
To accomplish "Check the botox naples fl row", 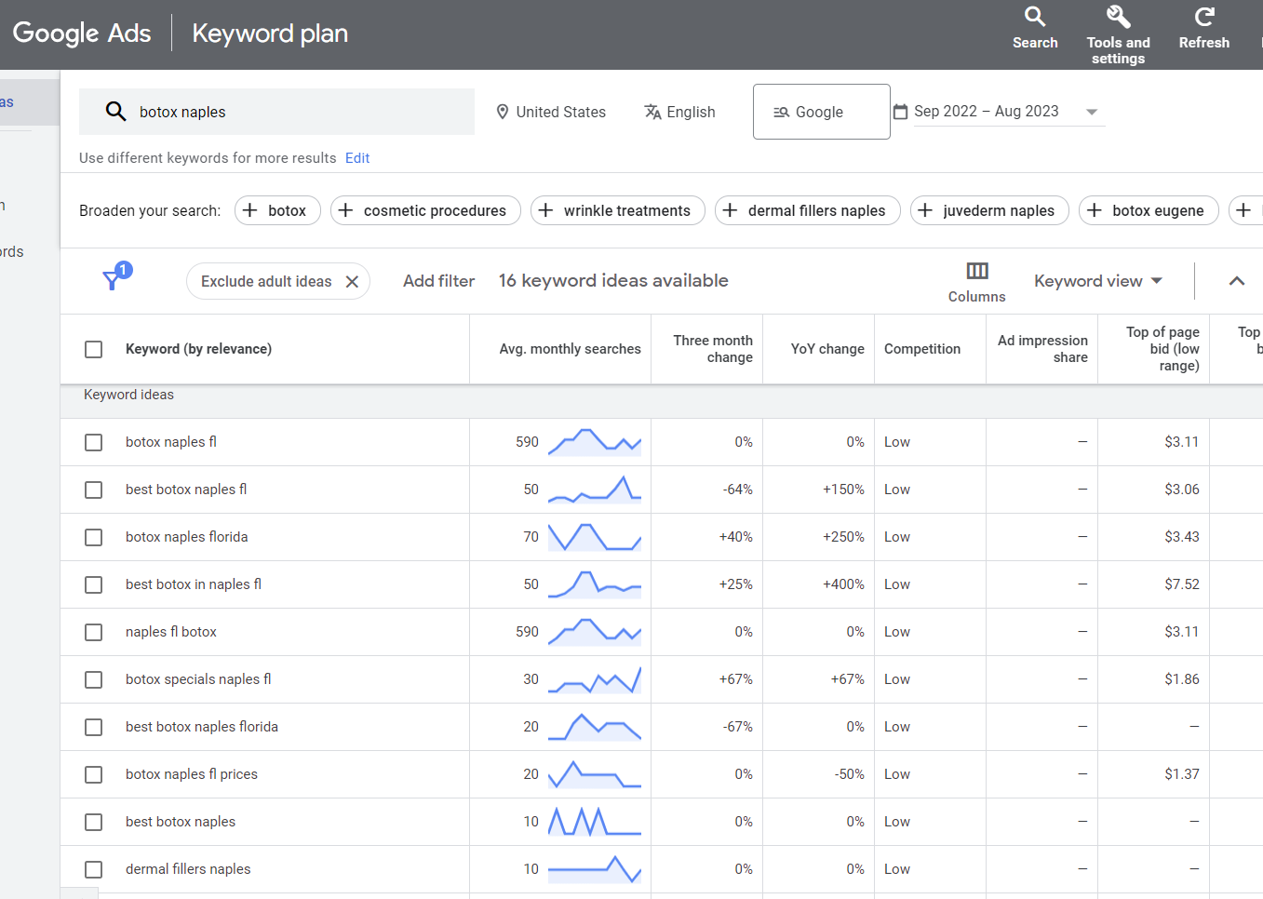I will tap(93, 442).
